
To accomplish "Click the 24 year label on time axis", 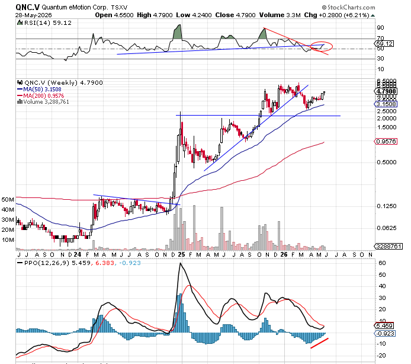I will click(x=78, y=254).
